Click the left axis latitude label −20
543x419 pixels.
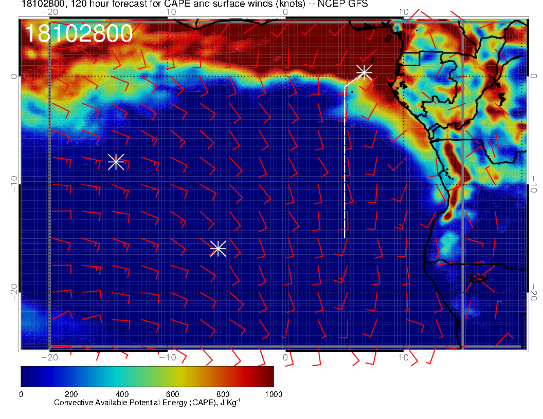(13, 292)
